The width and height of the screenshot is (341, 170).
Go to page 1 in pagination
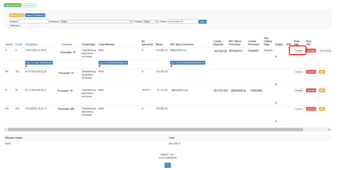167,166
